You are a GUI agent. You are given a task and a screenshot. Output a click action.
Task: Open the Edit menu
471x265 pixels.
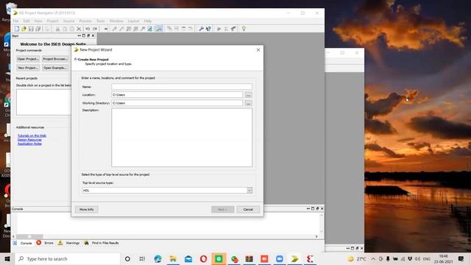(x=26, y=21)
